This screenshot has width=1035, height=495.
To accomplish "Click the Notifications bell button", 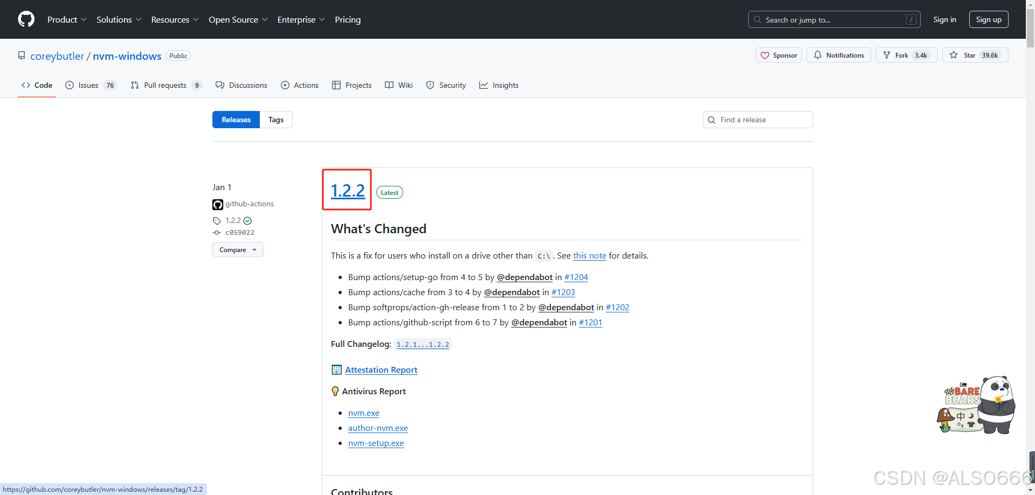I will click(839, 55).
